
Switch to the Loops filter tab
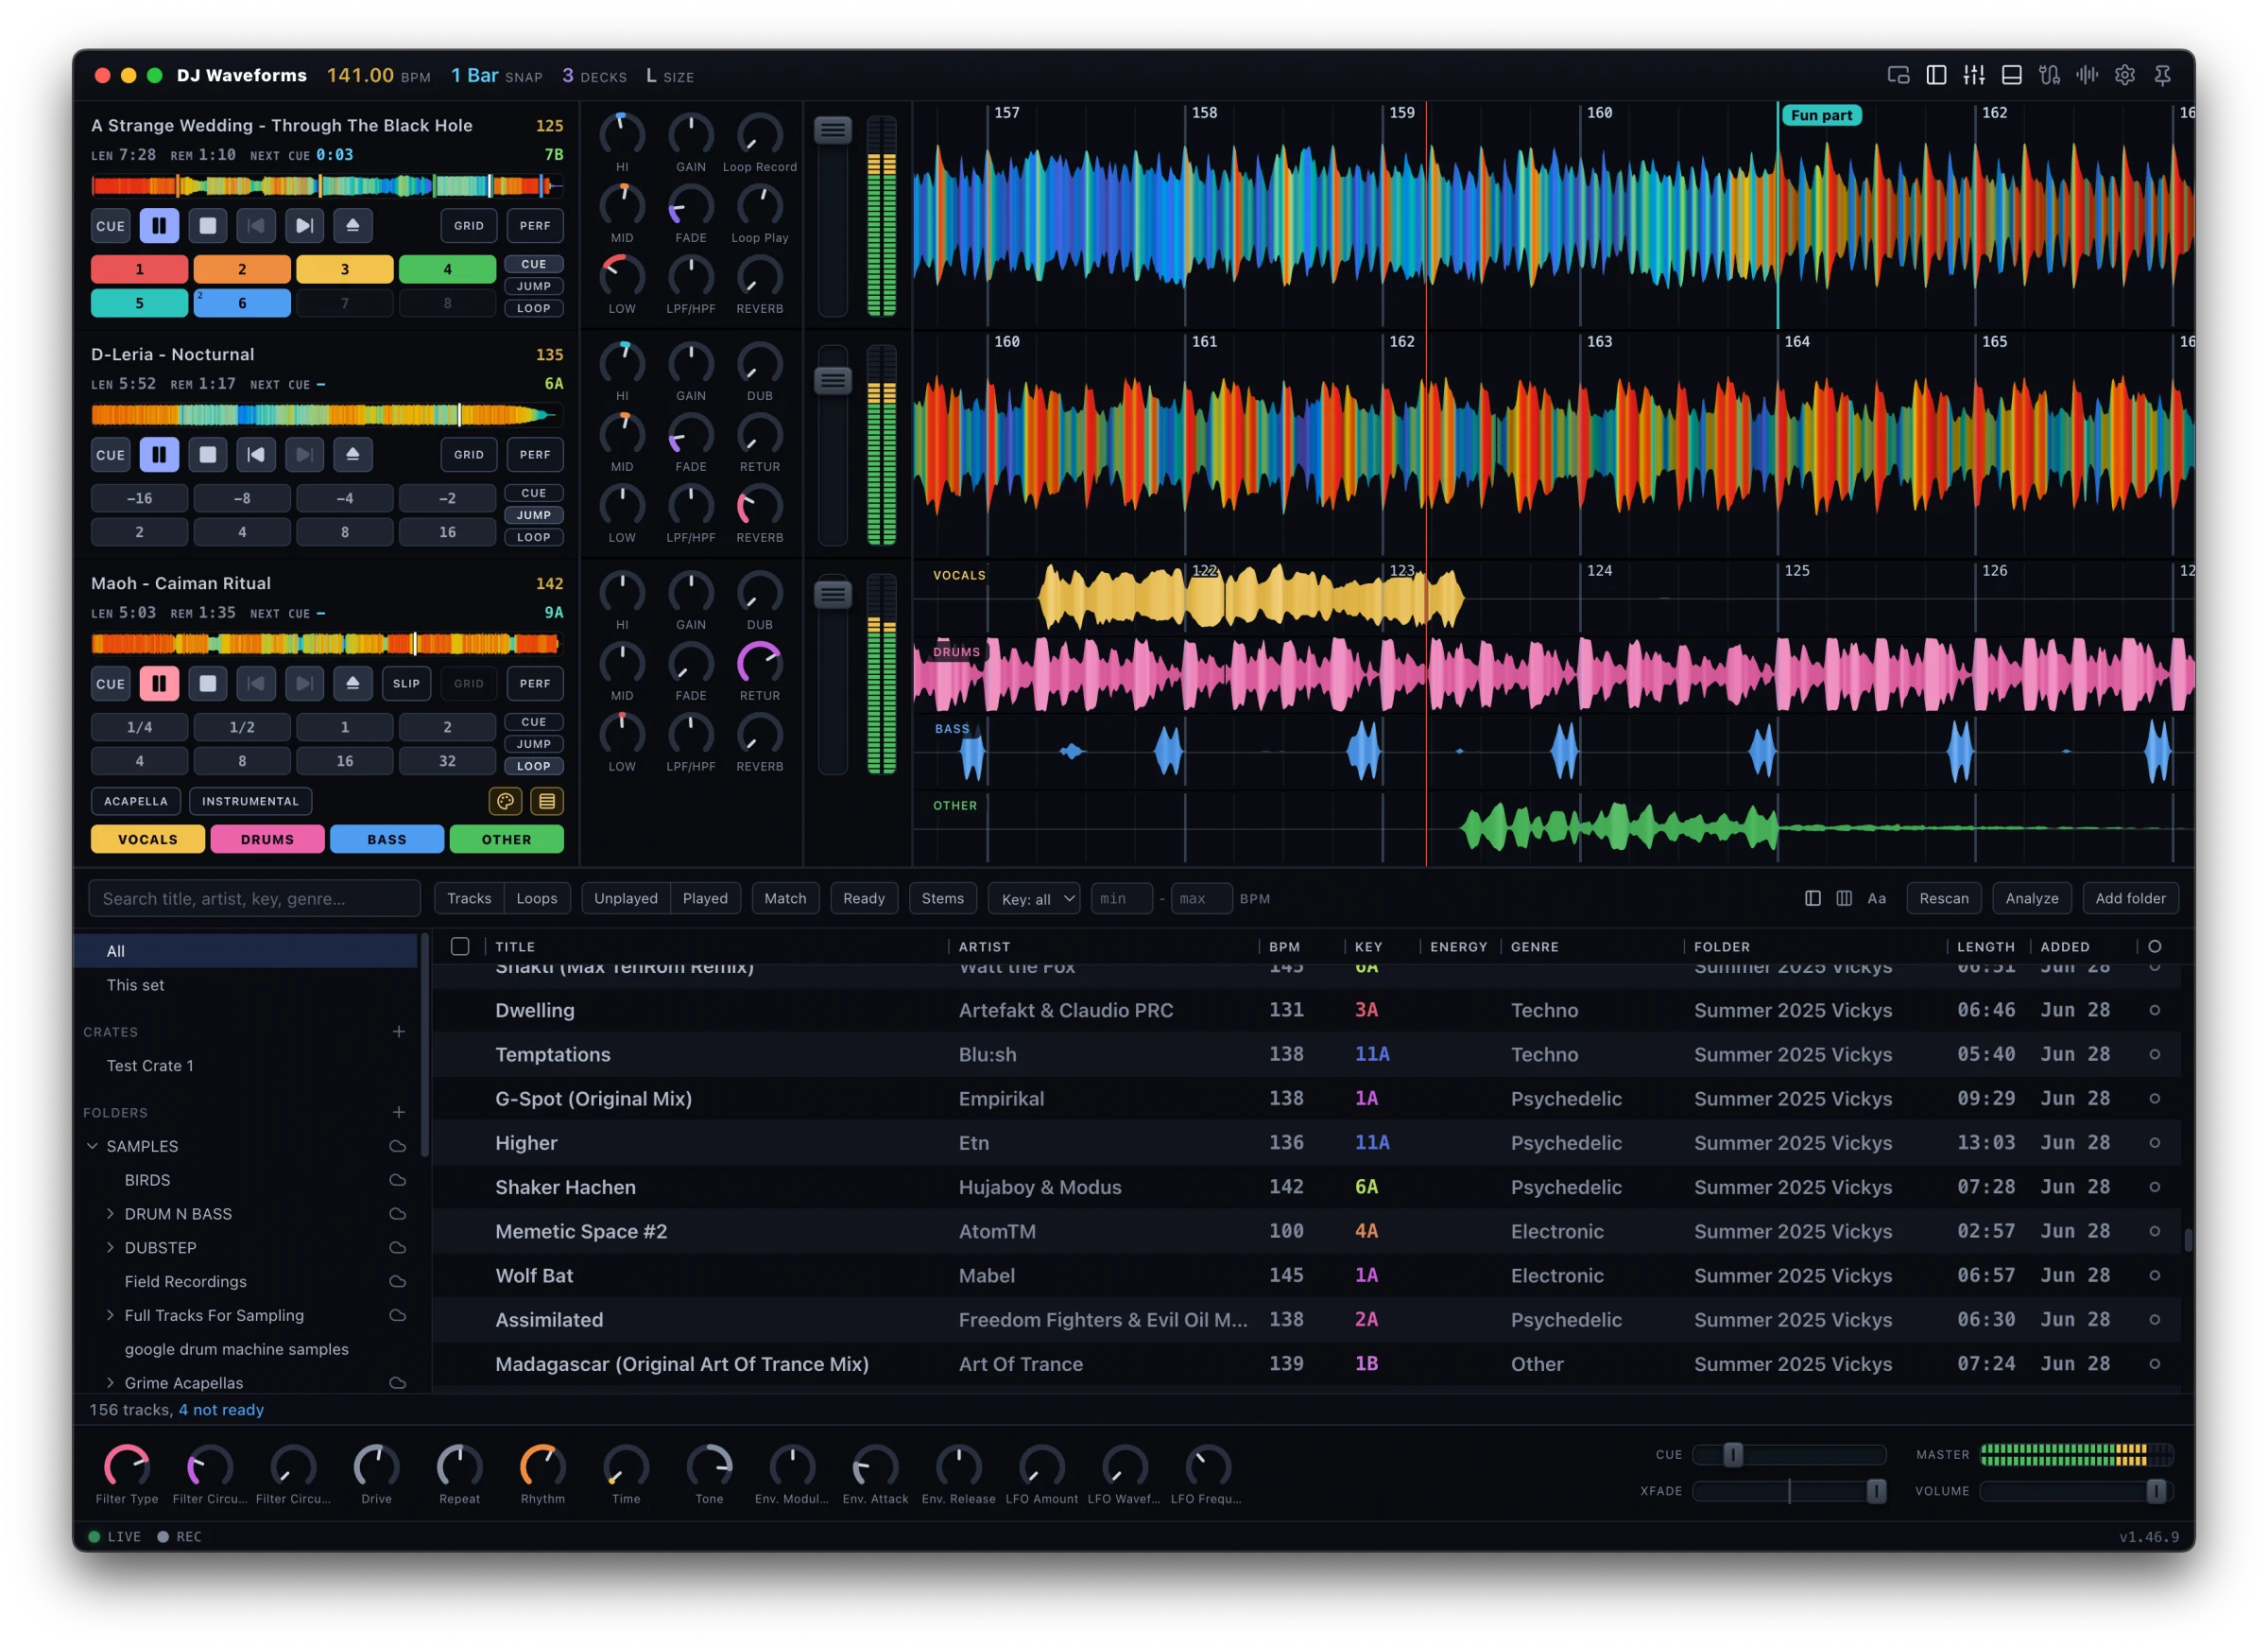tap(537, 898)
